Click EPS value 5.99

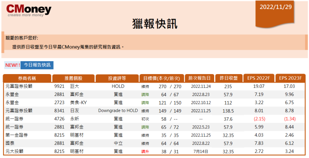[x=259, y=127]
